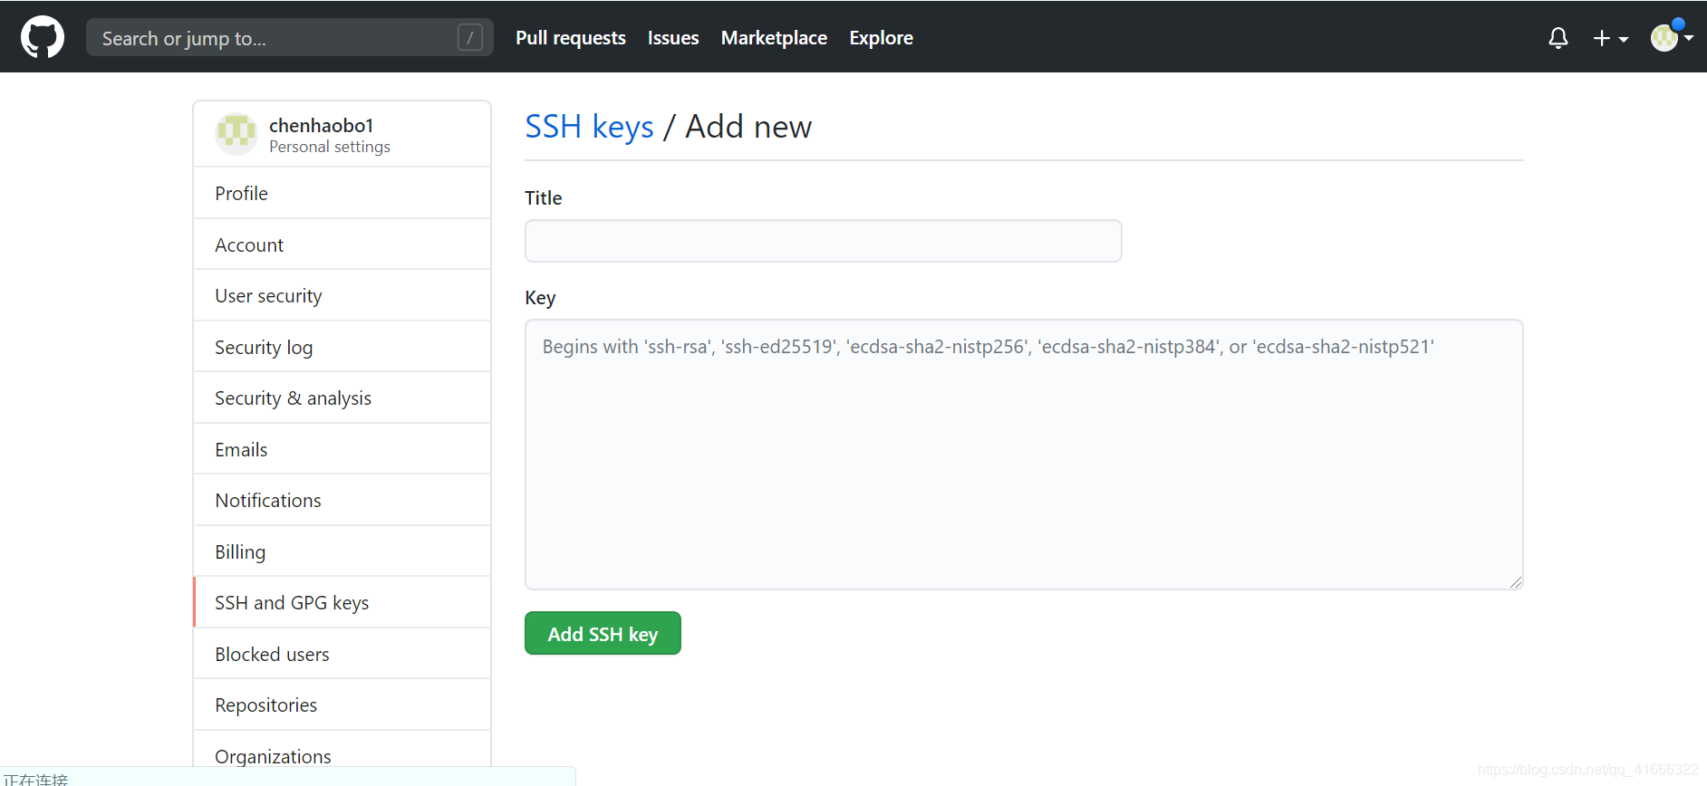Viewport: 1707px width, 786px height.
Task: Open chenhaobo1 profile name link
Action: (322, 125)
